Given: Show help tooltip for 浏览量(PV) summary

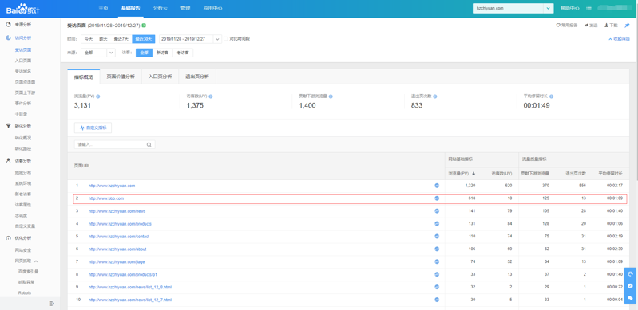Looking at the screenshot, I should tap(98, 96).
